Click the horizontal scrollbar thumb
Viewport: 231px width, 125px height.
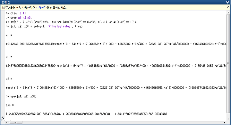pos(16,122)
